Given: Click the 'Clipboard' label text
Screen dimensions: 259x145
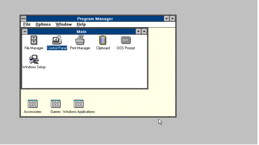Looking at the screenshot, I should [103, 48].
